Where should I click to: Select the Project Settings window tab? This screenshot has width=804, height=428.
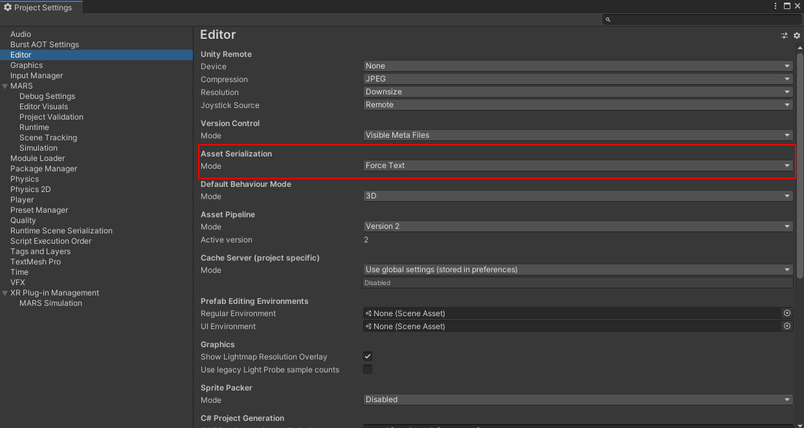click(41, 7)
